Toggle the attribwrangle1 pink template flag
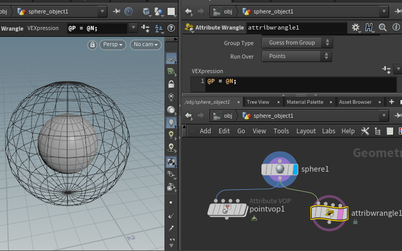402x251 pixels. click(x=341, y=214)
